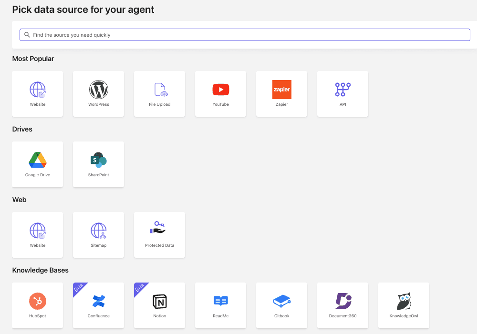The width and height of the screenshot is (477, 334).
Task: Choose the Confluence beta source
Action: point(99,305)
